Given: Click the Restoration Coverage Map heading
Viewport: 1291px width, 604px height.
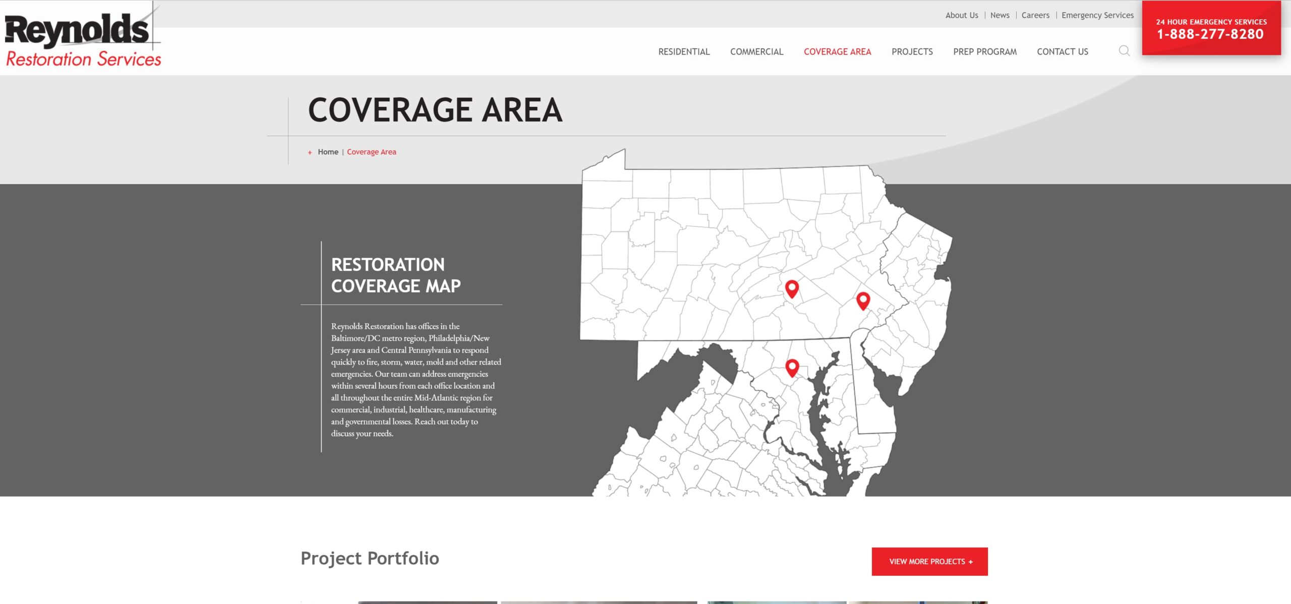Looking at the screenshot, I should pyautogui.click(x=396, y=275).
